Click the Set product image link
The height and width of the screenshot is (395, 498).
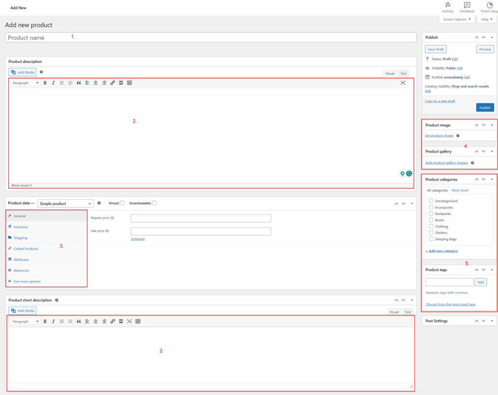tap(439, 136)
